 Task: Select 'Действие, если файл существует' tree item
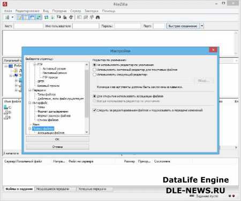tap(61, 99)
